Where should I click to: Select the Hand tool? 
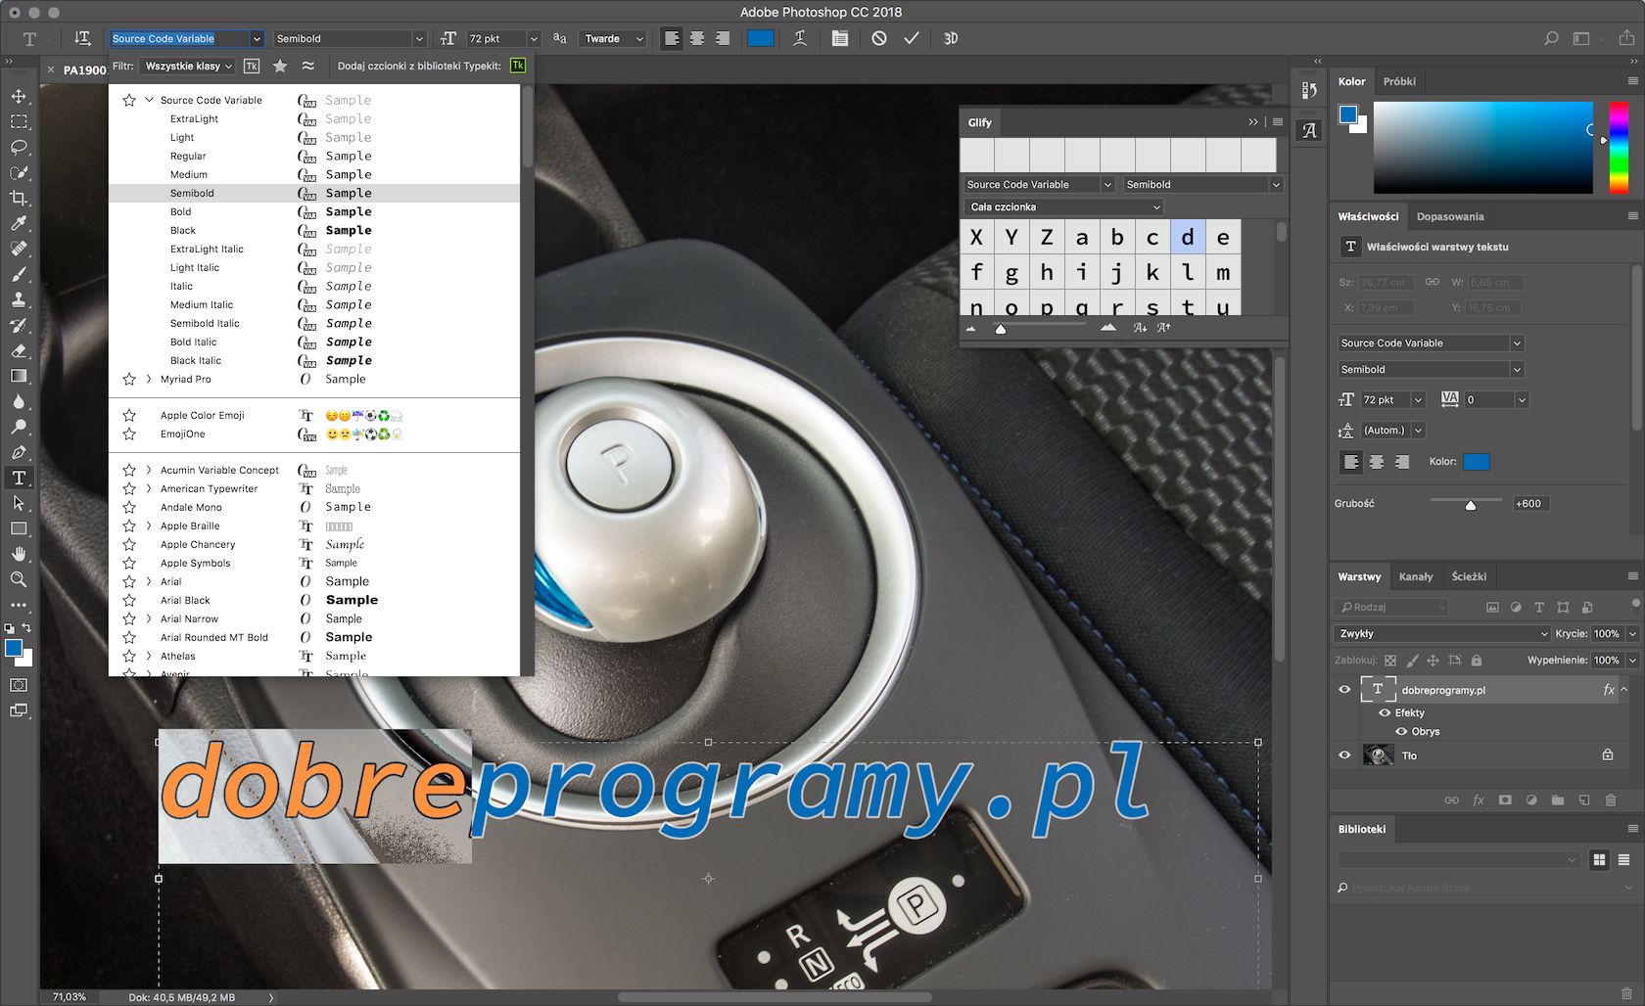19,554
